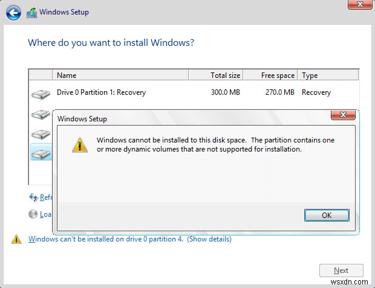Sort by the Total size column header
Image resolution: width=375 pixels, height=288 pixels.
pos(216,75)
